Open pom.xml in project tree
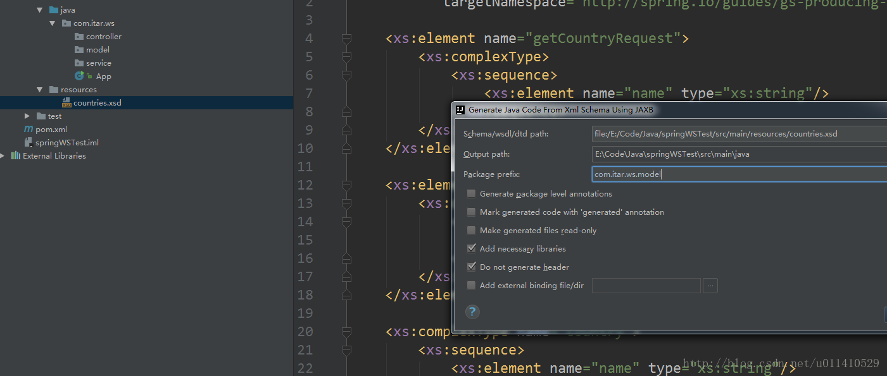The height and width of the screenshot is (376, 887). pos(51,130)
